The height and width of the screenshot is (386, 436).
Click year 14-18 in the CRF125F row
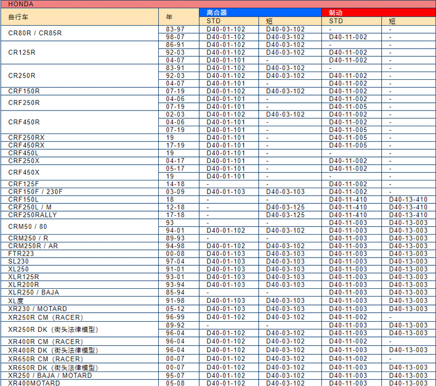click(x=175, y=184)
